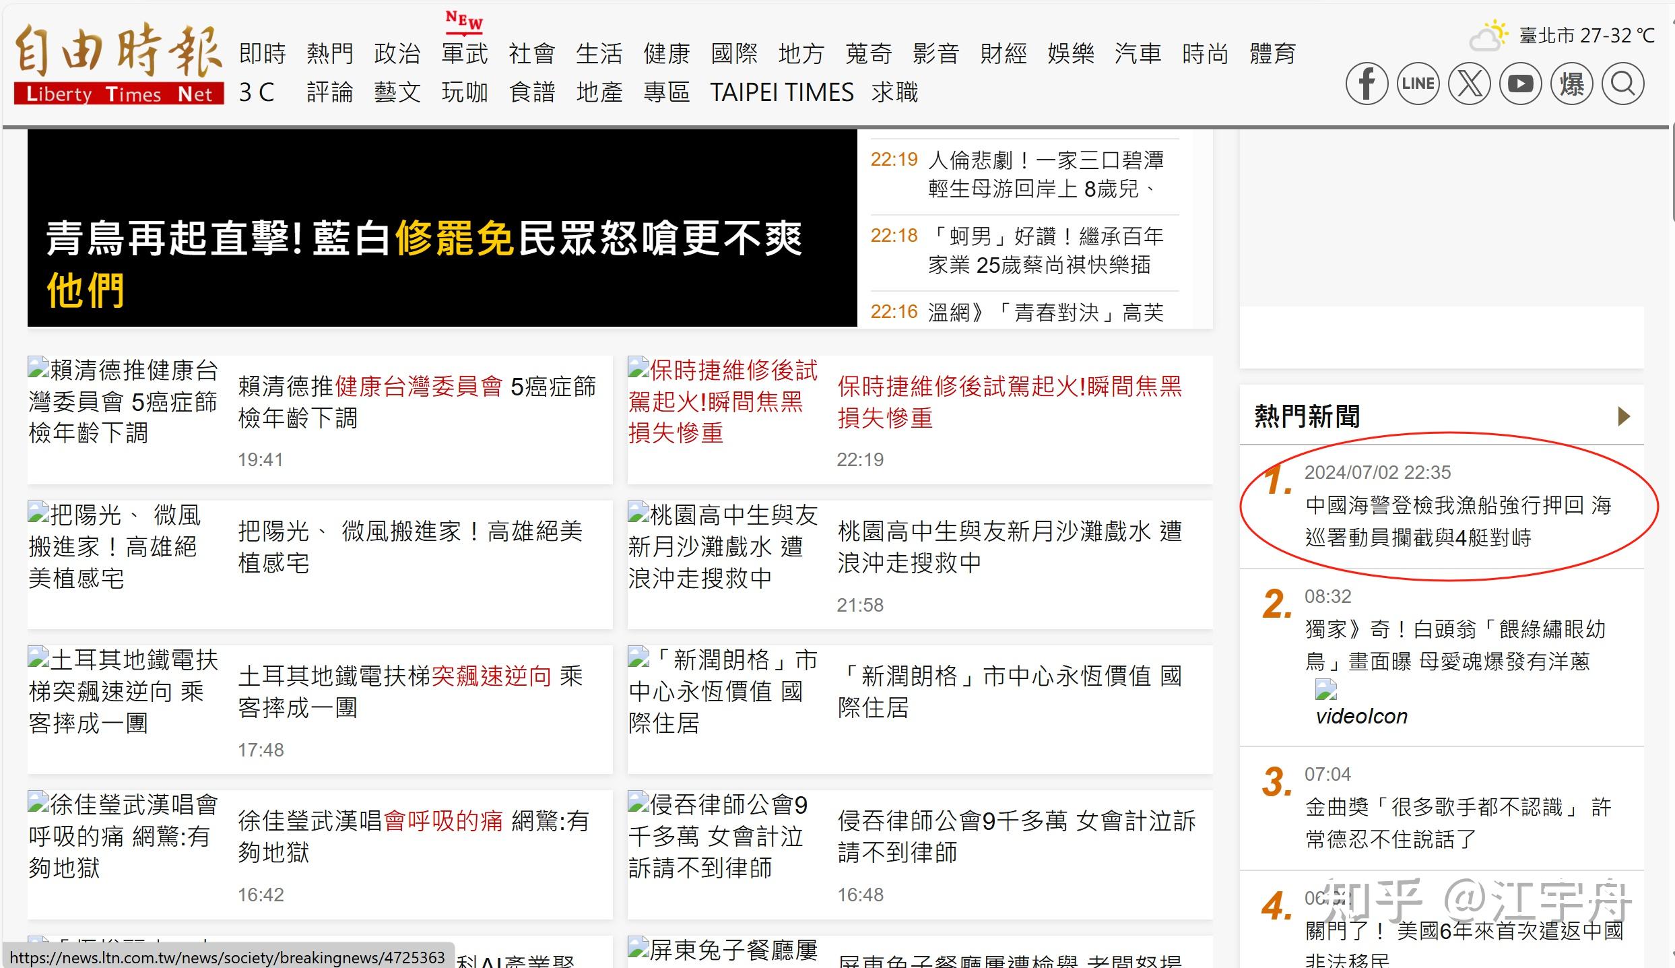Open hot news 1 中國海警登檢我漁船
Viewport: 1675px width, 968px height.
pyautogui.click(x=1457, y=521)
